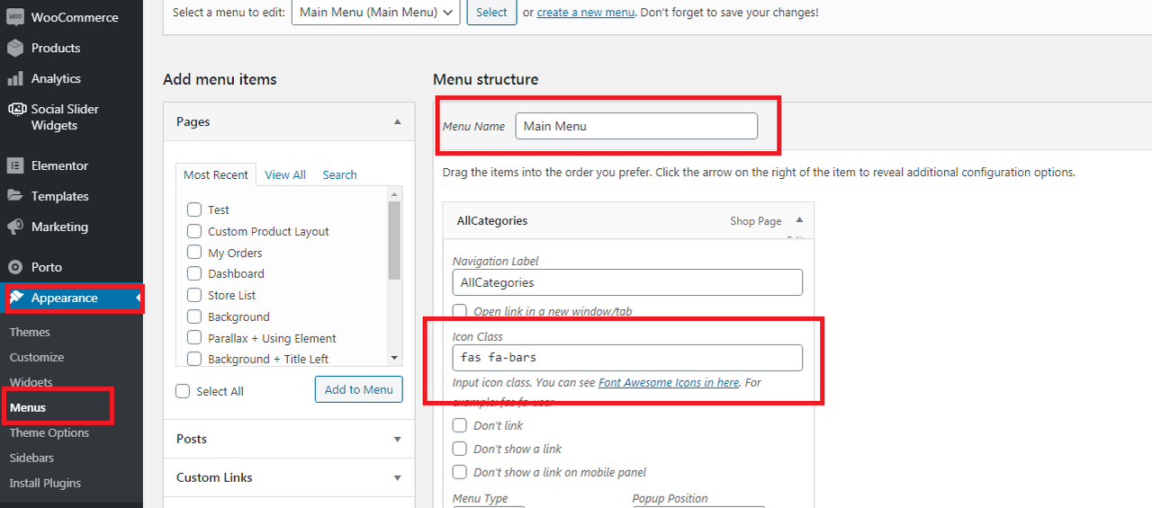Open Font Awesome Icons in here link
Screen dimensions: 1152x508
[669, 382]
